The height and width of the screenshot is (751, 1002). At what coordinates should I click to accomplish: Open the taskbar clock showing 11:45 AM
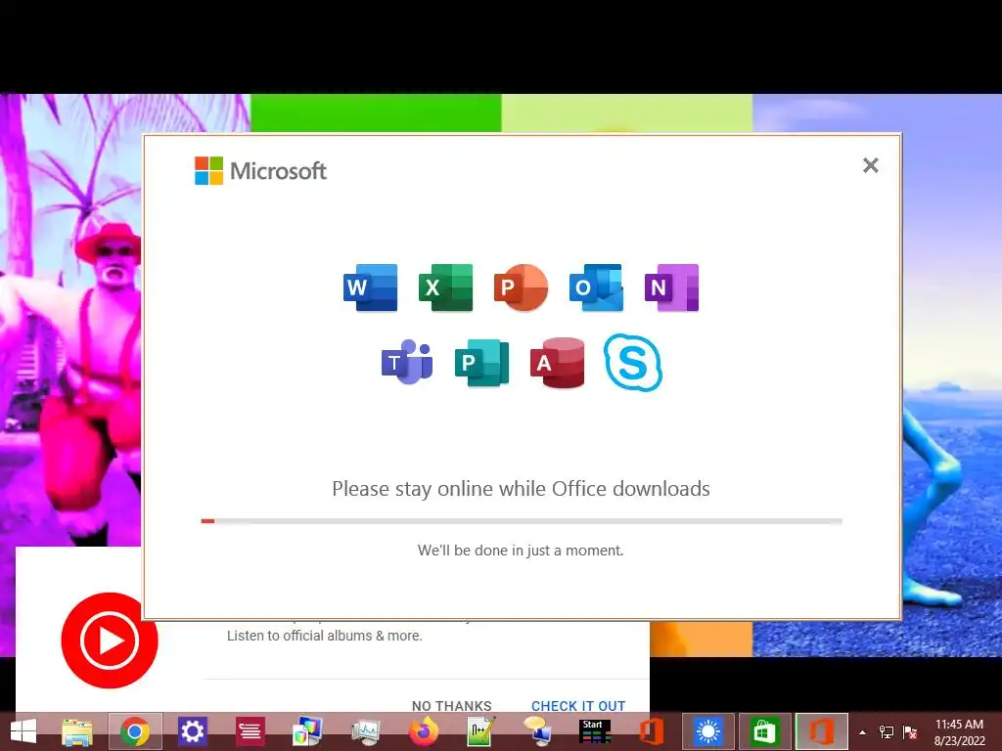[959, 731]
